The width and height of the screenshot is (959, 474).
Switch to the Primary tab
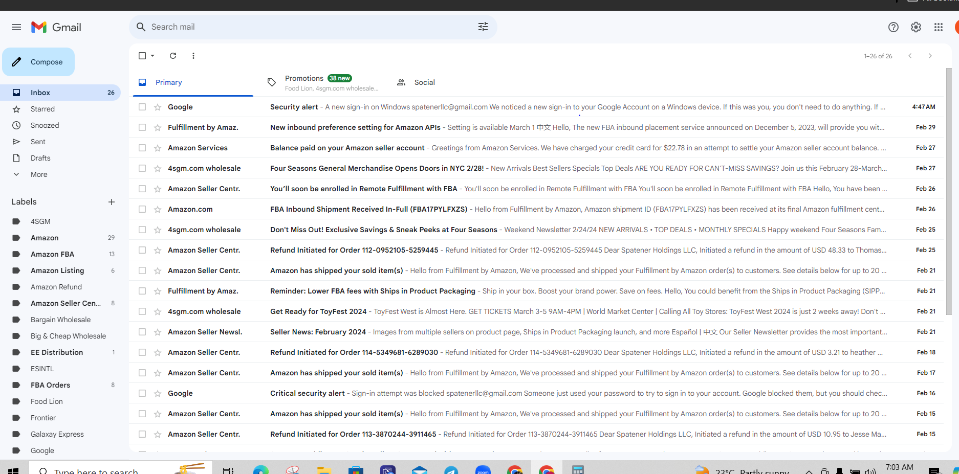(x=193, y=82)
